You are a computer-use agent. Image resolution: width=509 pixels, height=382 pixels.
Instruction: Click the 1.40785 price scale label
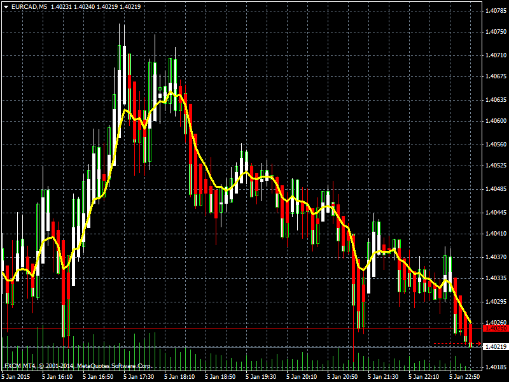click(x=496, y=11)
